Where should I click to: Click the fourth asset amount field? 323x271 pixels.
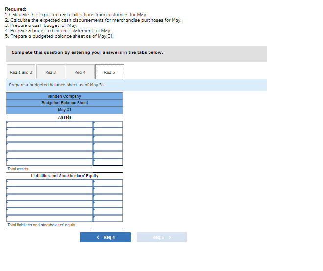pyautogui.click(x=108, y=147)
